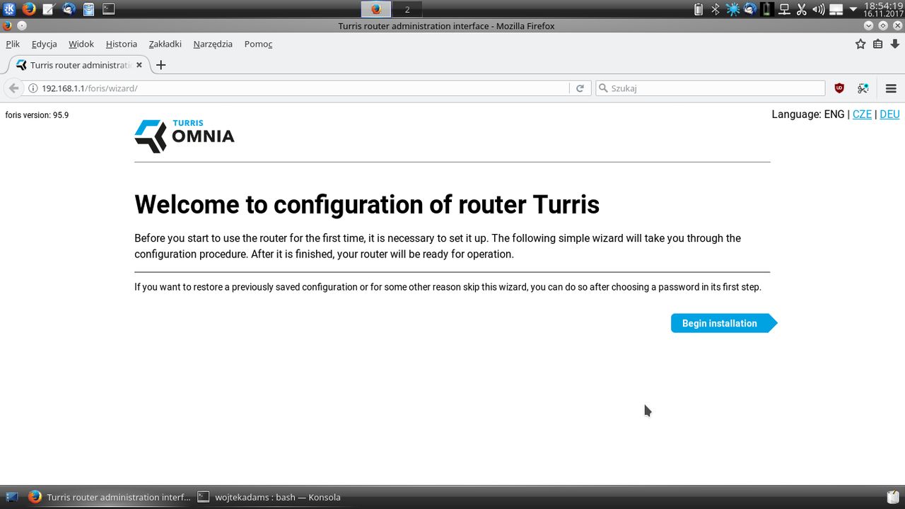The width and height of the screenshot is (905, 509).
Task: Click the extension icon next to uBlock
Action: point(863,88)
